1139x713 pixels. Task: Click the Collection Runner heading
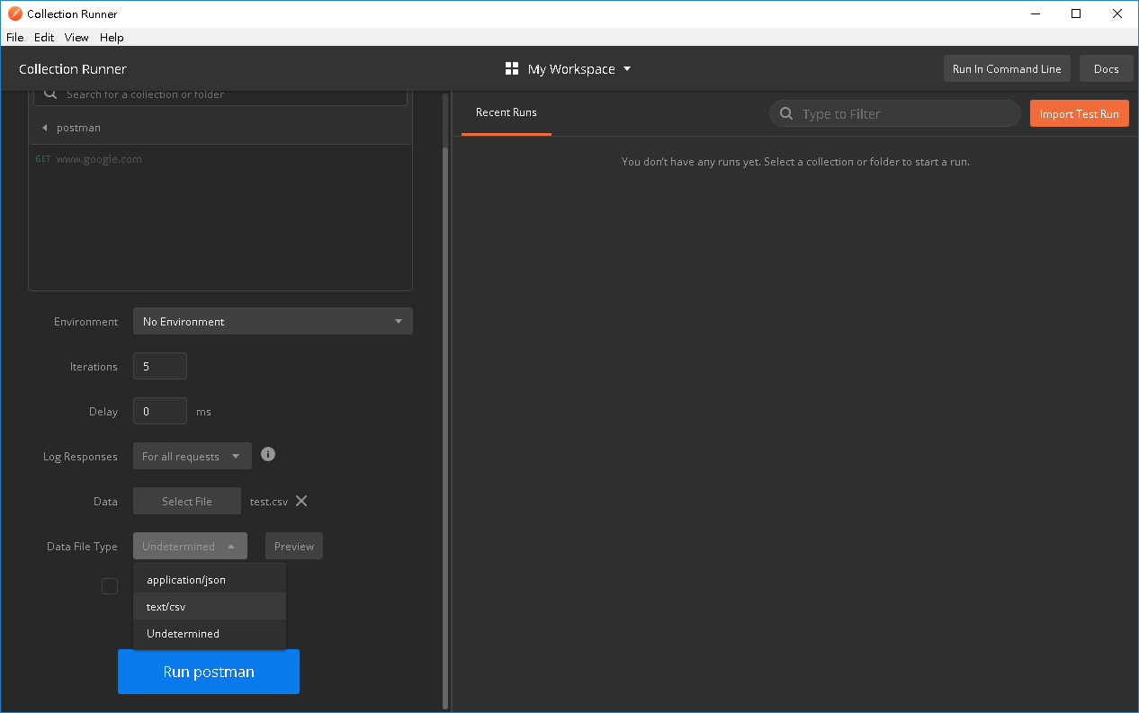point(73,69)
